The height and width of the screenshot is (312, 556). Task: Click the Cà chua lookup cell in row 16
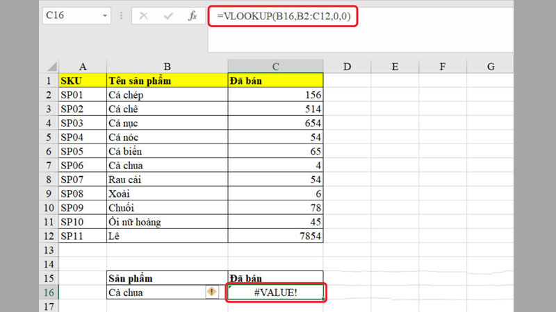pos(167,293)
